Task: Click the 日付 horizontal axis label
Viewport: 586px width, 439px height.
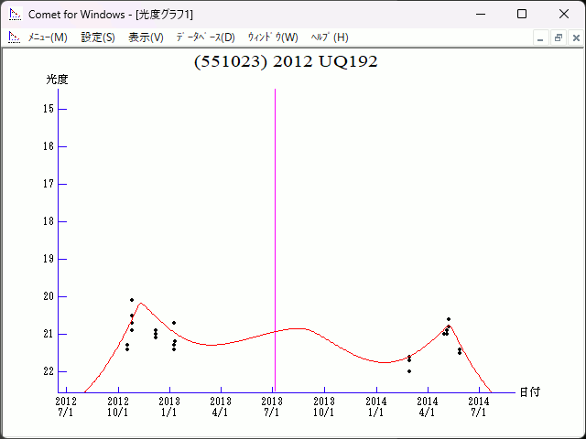Action: pyautogui.click(x=529, y=391)
